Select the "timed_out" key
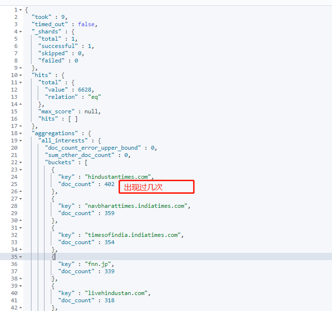 50,24
